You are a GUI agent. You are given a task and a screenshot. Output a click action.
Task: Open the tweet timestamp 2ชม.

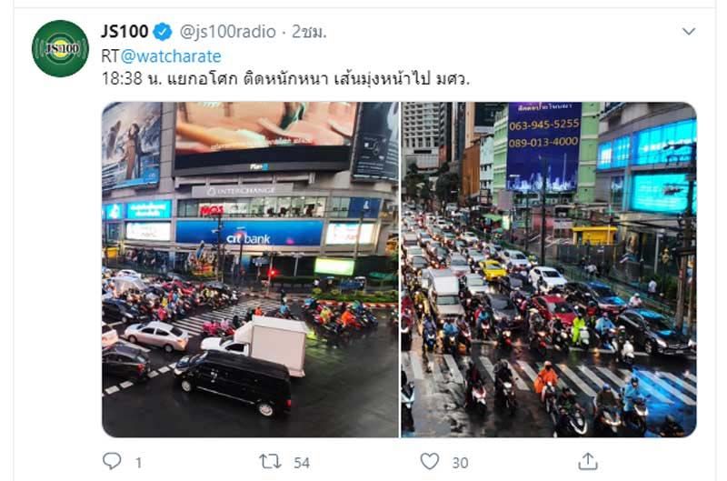pos(309,32)
